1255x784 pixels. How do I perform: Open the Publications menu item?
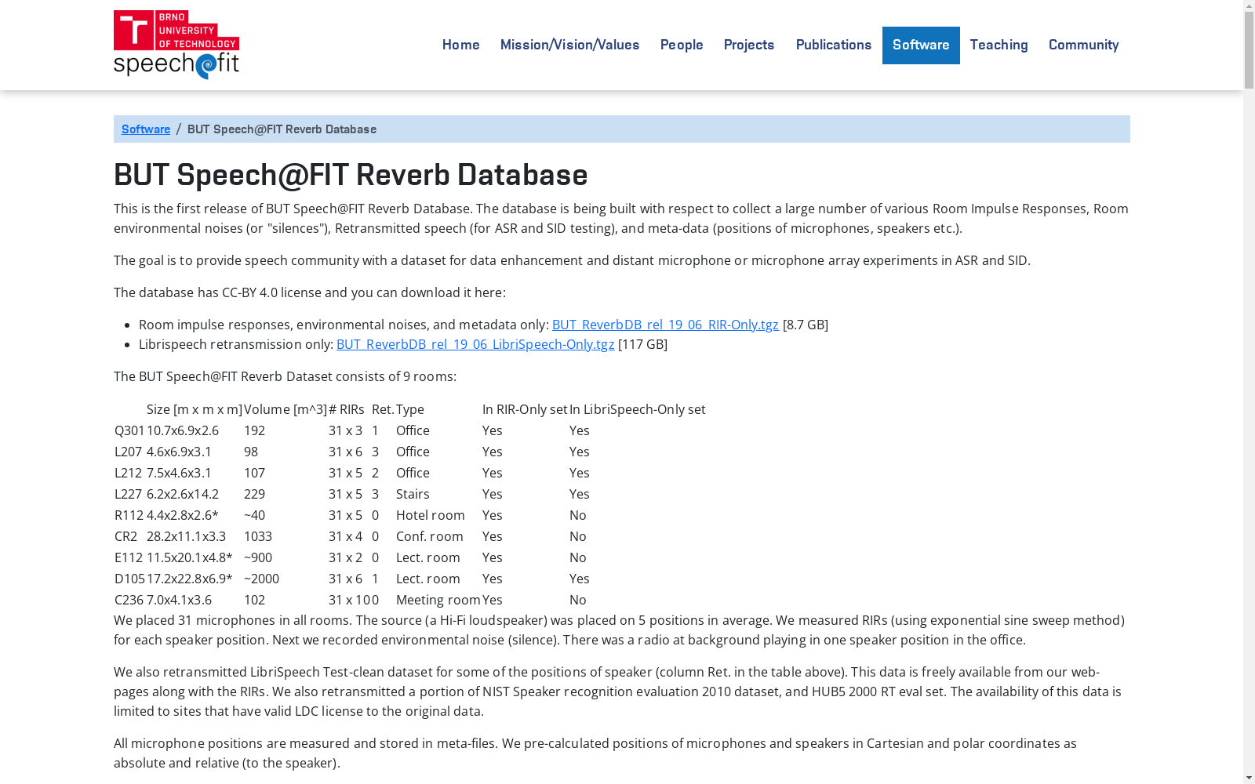[834, 45]
